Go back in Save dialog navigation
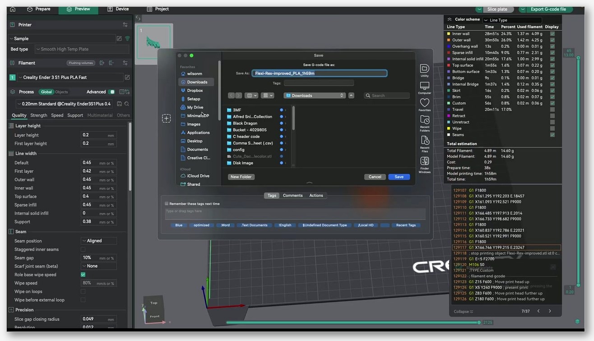 (x=232, y=96)
